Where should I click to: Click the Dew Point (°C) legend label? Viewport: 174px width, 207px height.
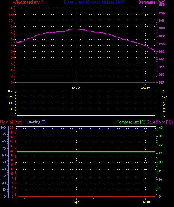pyautogui.click(x=159, y=122)
